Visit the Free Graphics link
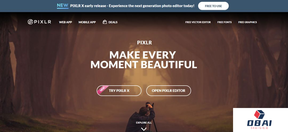 click(x=247, y=22)
